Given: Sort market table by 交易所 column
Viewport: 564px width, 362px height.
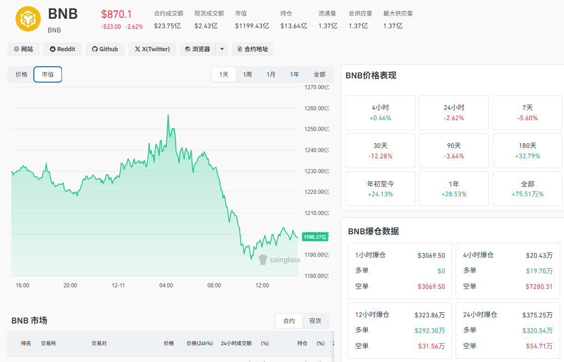Looking at the screenshot, I should click(x=48, y=343).
